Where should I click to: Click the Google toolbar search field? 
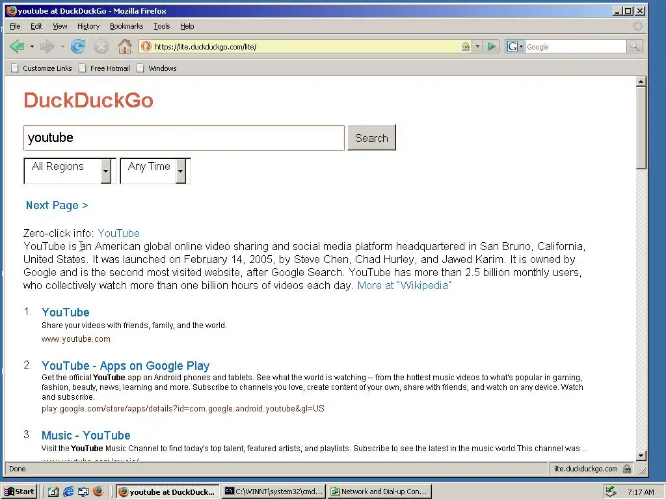576,47
